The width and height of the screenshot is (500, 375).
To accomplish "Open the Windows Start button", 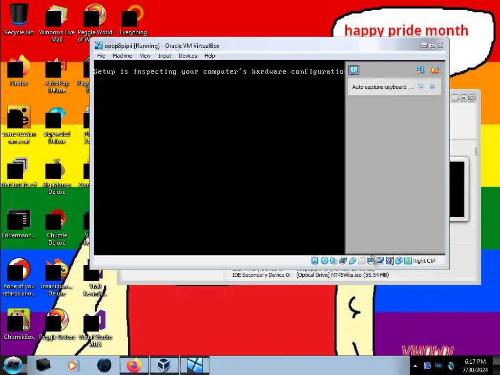I will [12, 365].
